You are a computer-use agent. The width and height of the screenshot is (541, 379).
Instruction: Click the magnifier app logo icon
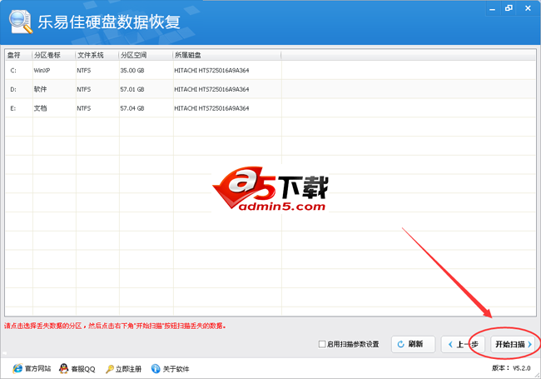coord(21,22)
